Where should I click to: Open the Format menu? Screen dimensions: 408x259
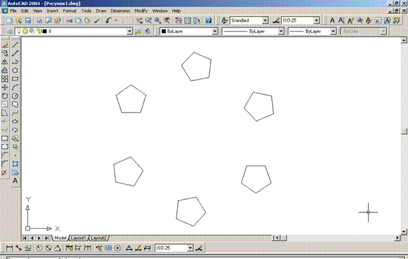click(x=69, y=11)
